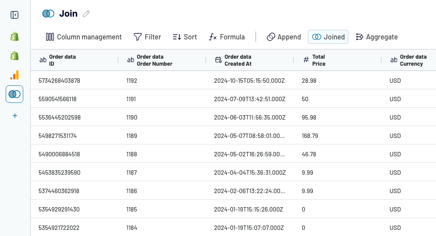
Task: Edit the Join title with pencil icon
Action: click(86, 14)
